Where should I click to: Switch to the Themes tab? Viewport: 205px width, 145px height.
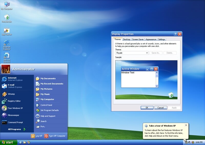118,39
